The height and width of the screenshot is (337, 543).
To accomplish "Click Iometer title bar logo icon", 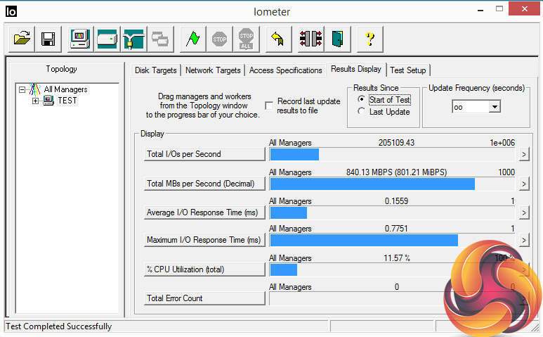I will point(11,11).
